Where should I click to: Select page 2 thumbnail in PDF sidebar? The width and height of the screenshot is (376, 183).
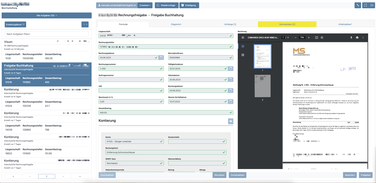click(262, 86)
